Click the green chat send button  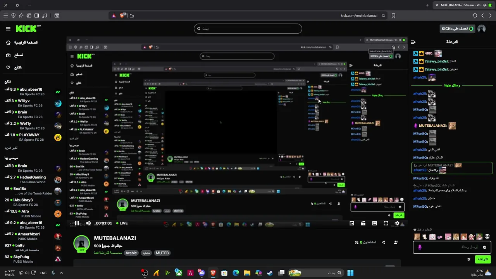482,259
